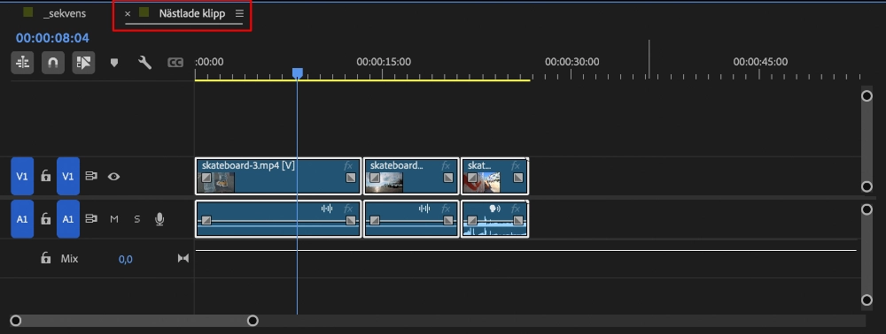
Task: Solo the A1 audio track
Action: coord(136,219)
